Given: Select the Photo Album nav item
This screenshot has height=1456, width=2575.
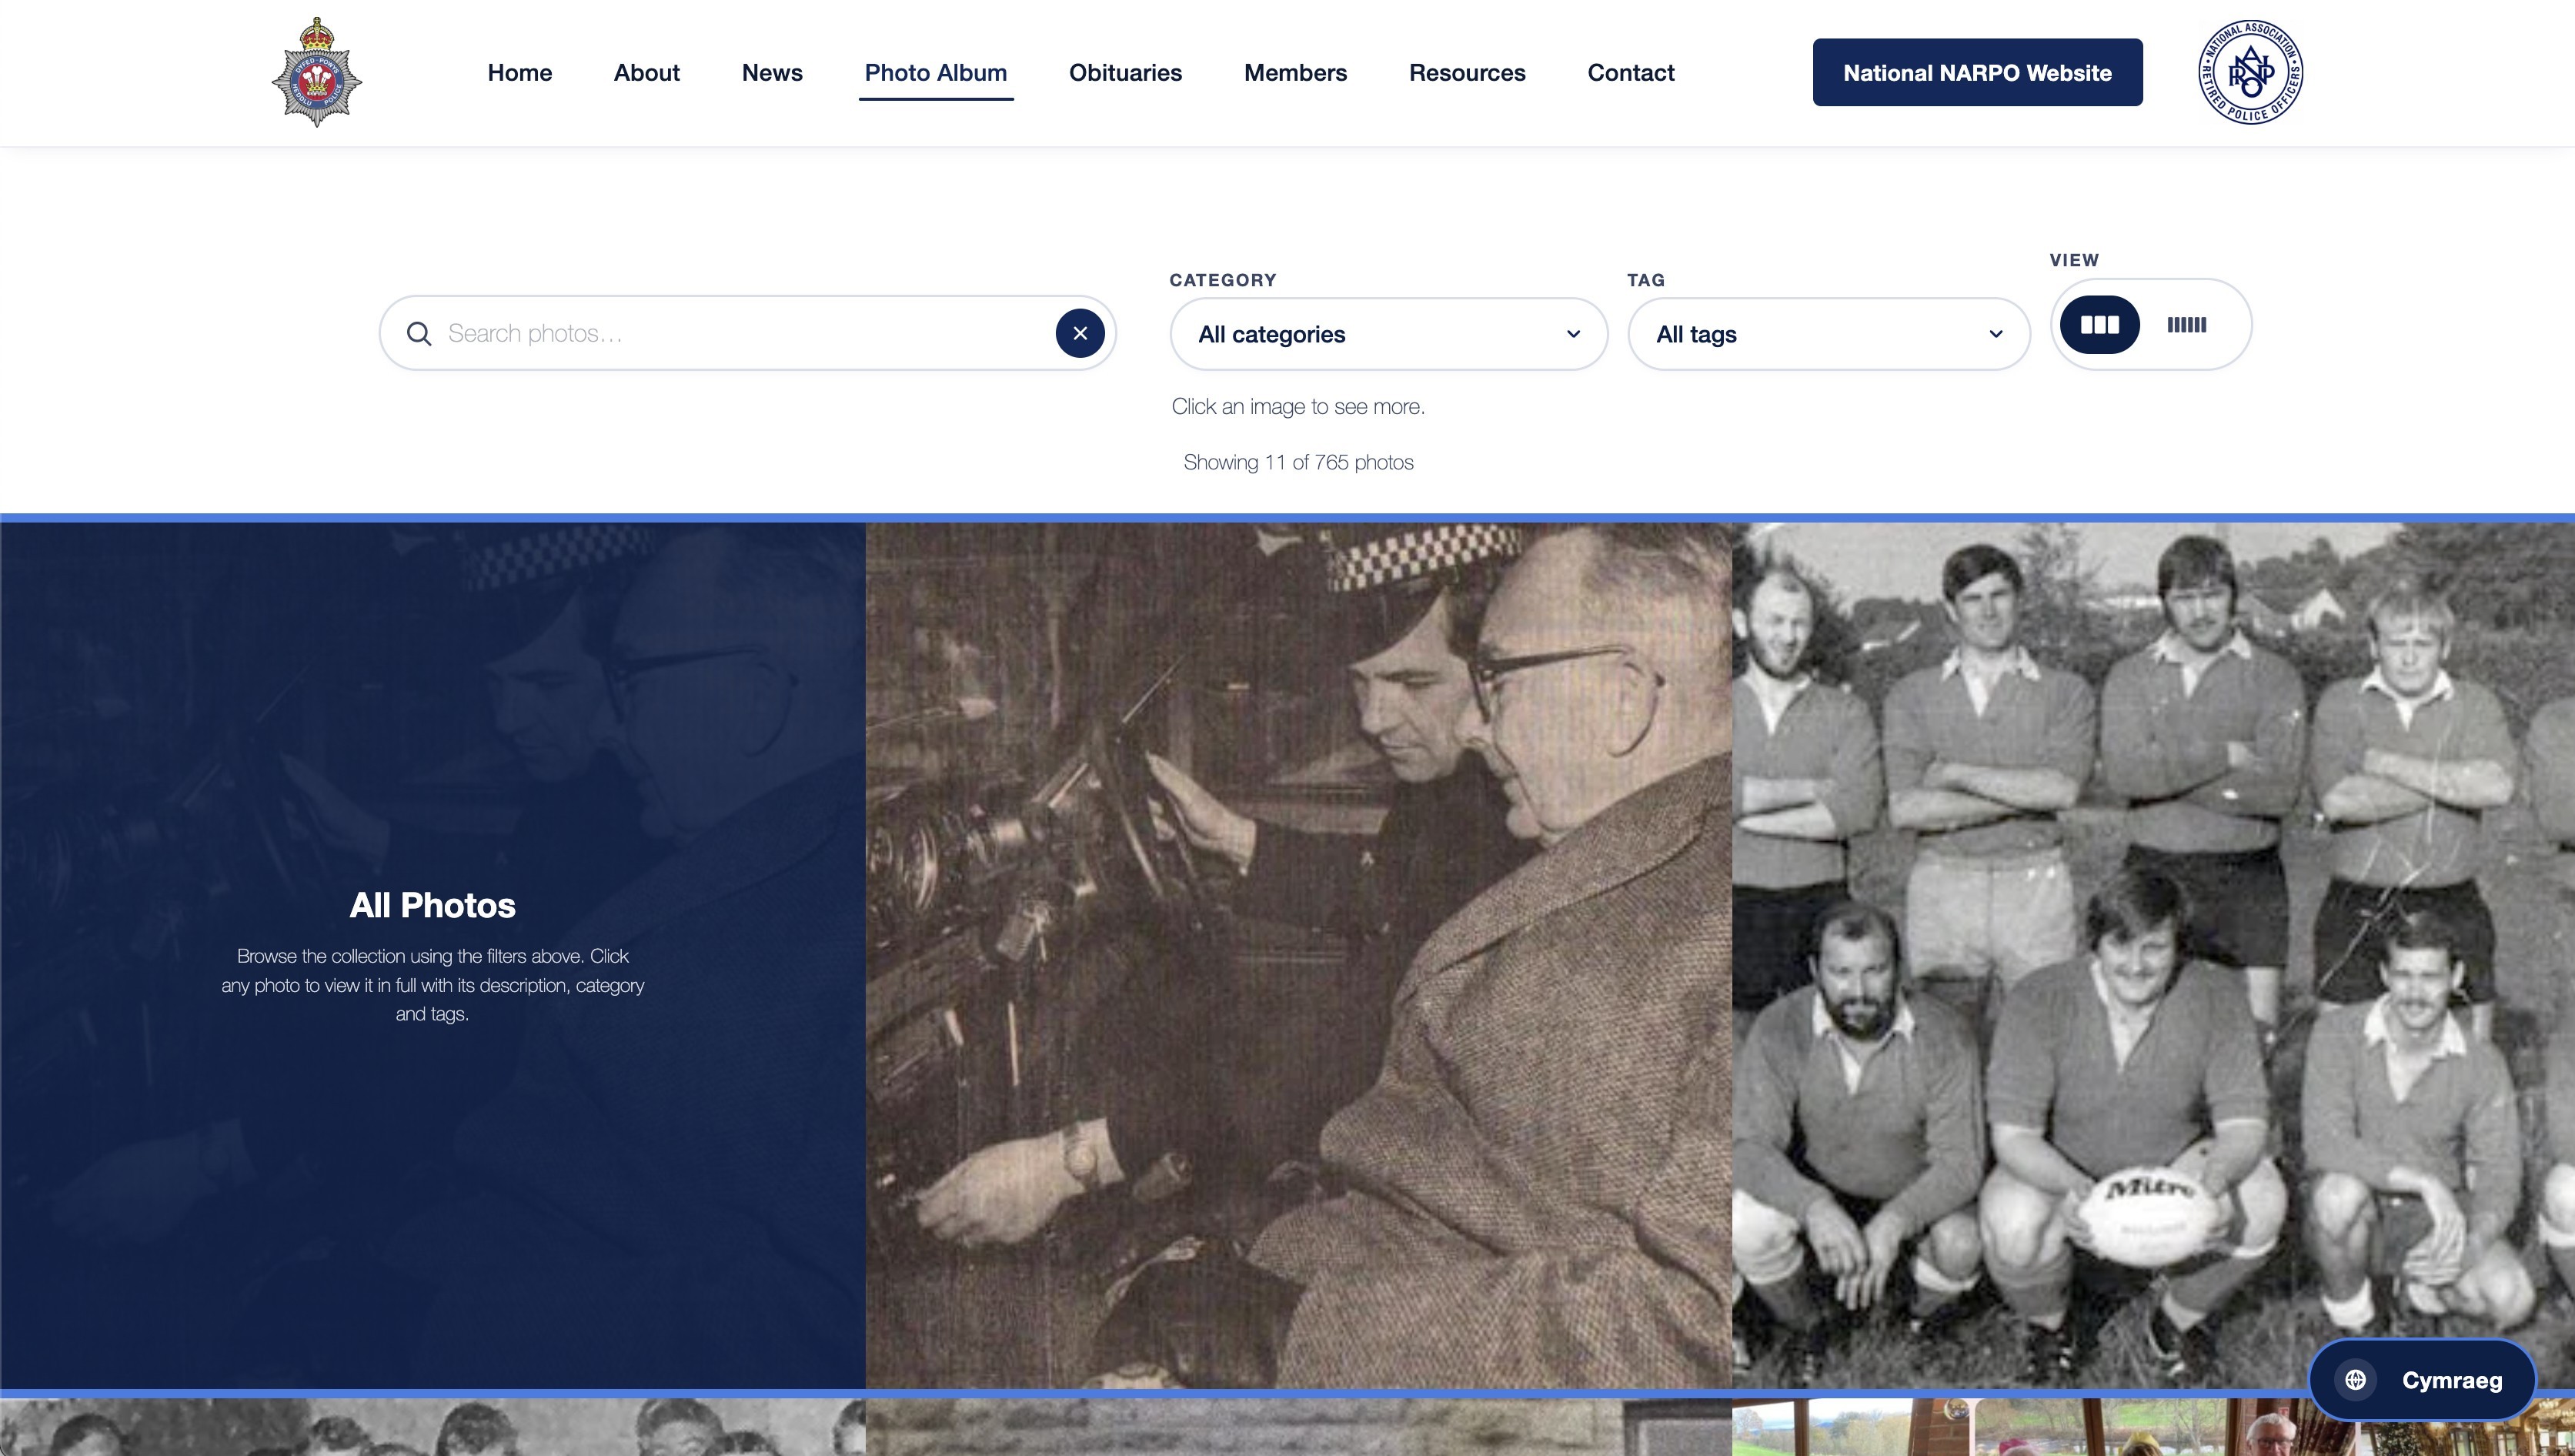Looking at the screenshot, I should pyautogui.click(x=936, y=73).
